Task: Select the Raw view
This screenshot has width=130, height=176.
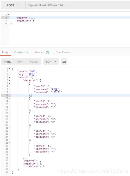Action: pyautogui.click(x=20, y=62)
